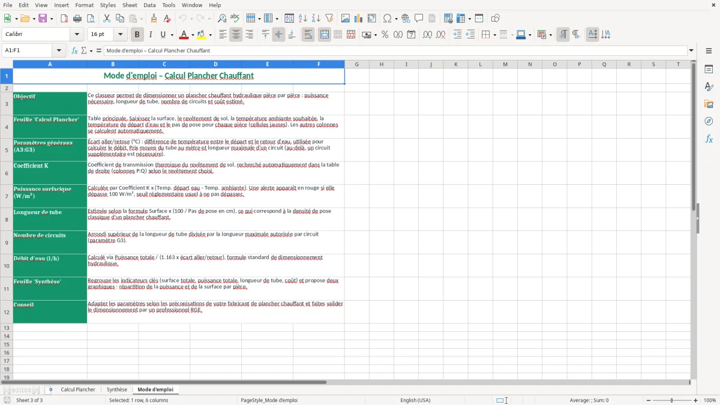Toggle Italic formatting
This screenshot has height=405, width=720.
(150, 35)
